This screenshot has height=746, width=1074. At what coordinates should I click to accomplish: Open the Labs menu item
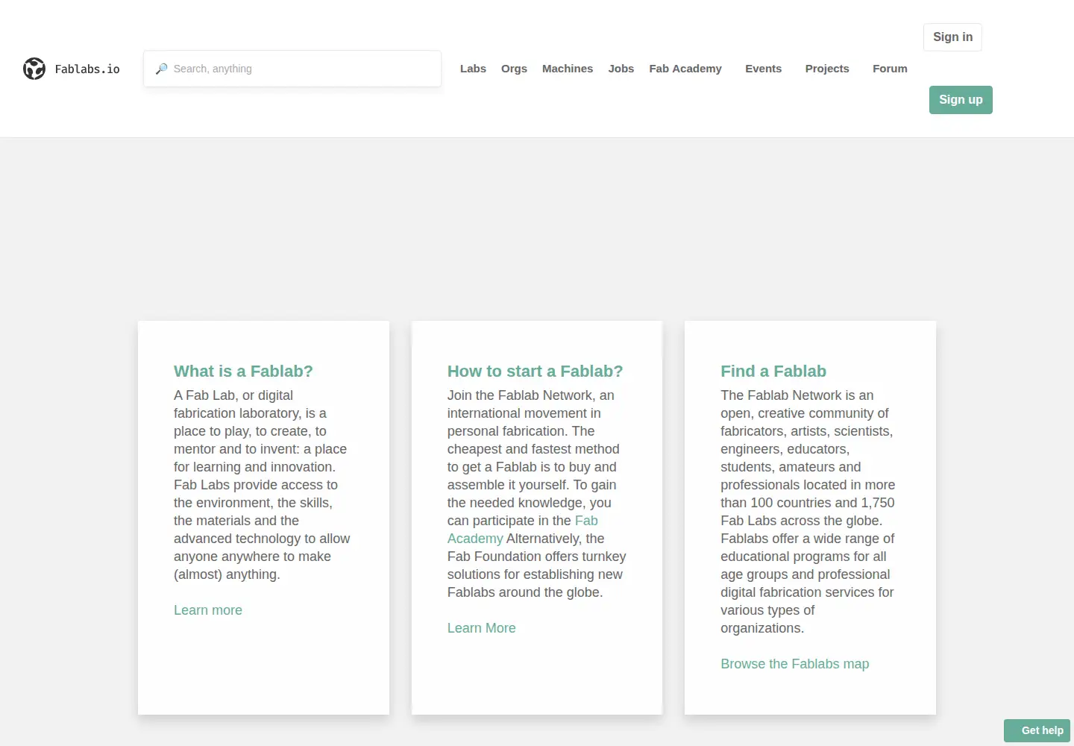473,69
